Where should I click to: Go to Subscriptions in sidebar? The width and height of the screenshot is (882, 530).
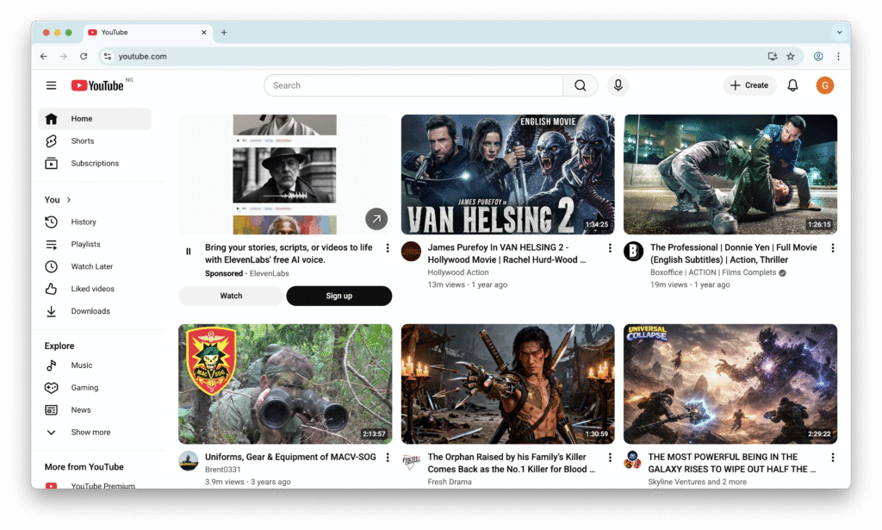(95, 164)
